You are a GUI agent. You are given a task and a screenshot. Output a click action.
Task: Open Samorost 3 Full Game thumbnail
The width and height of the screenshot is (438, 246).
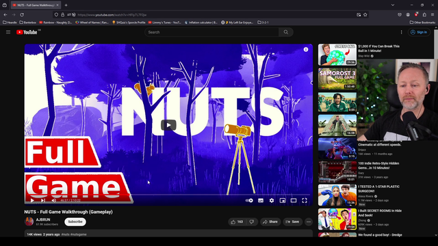coord(337,79)
